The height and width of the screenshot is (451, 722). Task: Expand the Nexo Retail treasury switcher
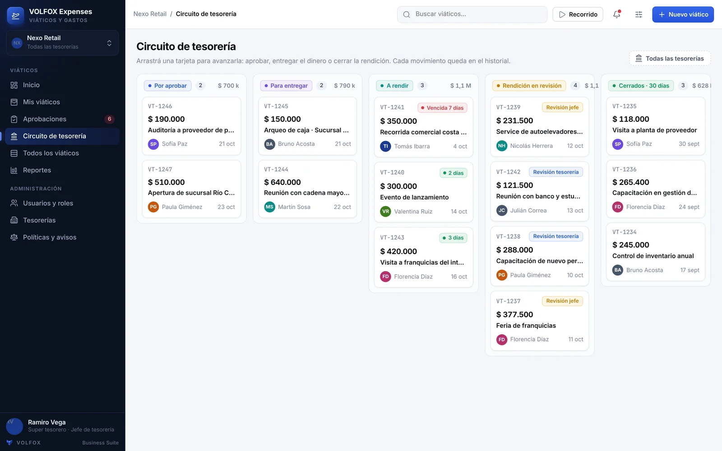click(62, 43)
